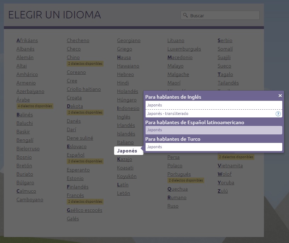Click the help icon beside Japonés transliterado
This screenshot has height=243, width=289.
pos(278,114)
